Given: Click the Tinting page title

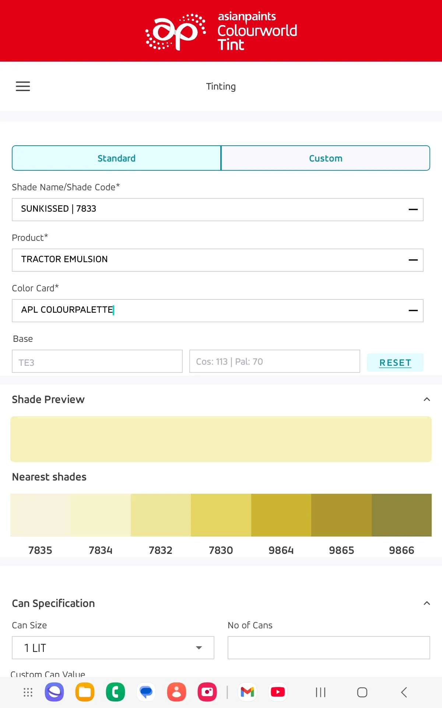Looking at the screenshot, I should [221, 86].
